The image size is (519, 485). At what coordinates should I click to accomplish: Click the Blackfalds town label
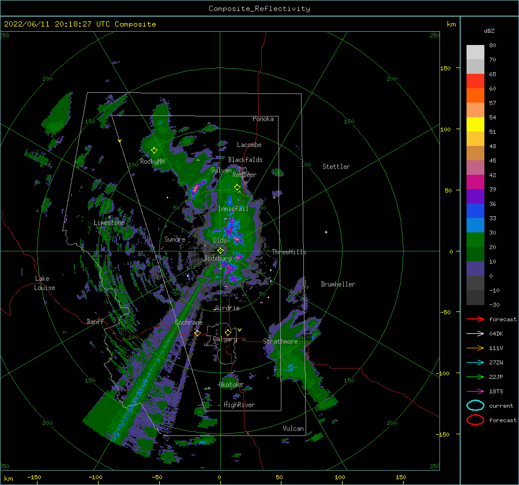click(x=245, y=160)
